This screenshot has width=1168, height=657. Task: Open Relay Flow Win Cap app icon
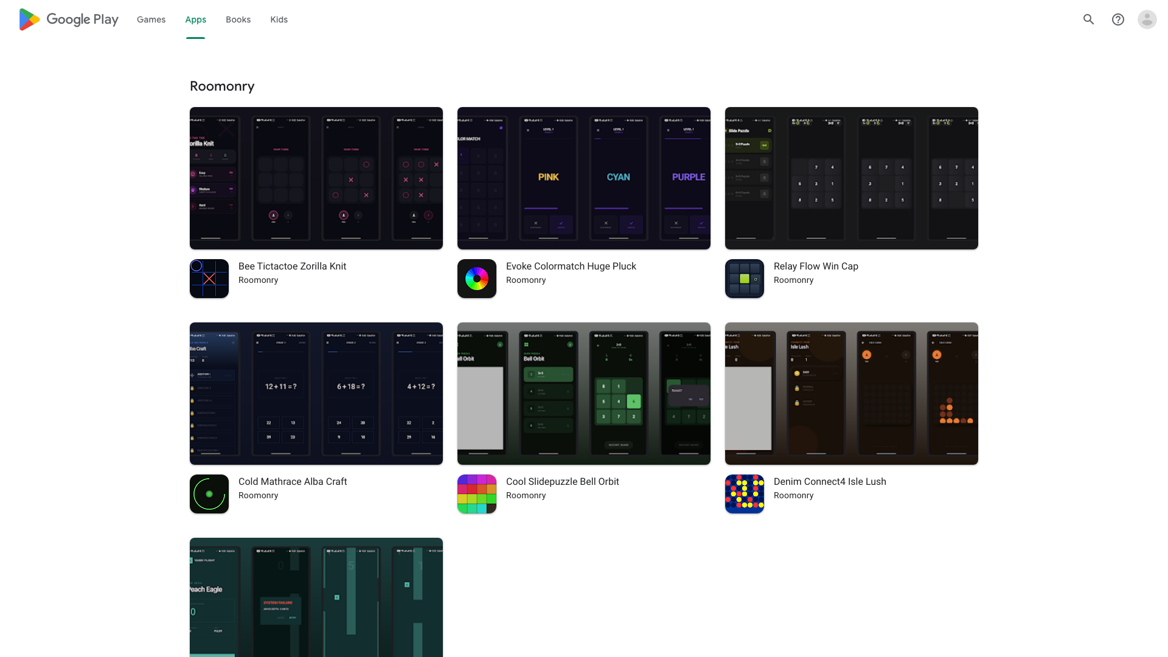point(745,279)
